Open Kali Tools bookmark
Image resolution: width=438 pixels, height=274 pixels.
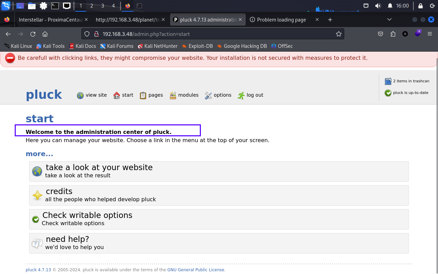(x=50, y=46)
